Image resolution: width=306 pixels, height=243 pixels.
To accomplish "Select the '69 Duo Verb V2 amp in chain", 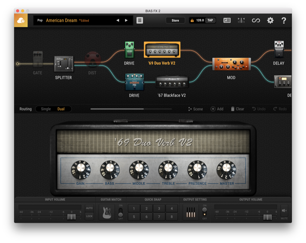I will click(162, 50).
